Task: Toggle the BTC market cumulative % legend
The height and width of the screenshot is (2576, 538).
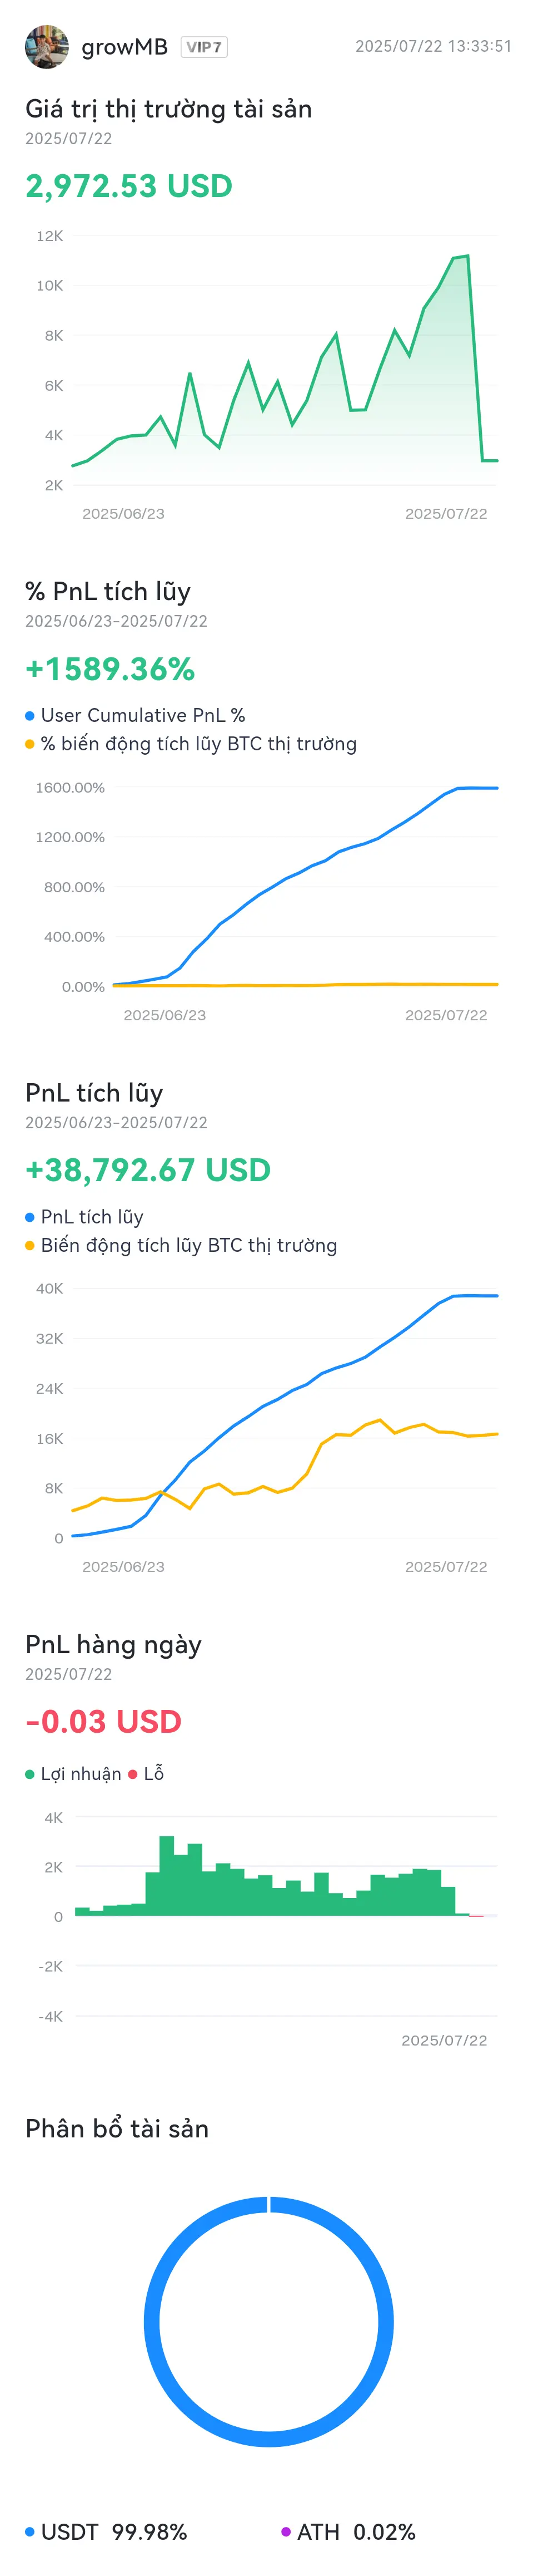Action: tap(191, 744)
